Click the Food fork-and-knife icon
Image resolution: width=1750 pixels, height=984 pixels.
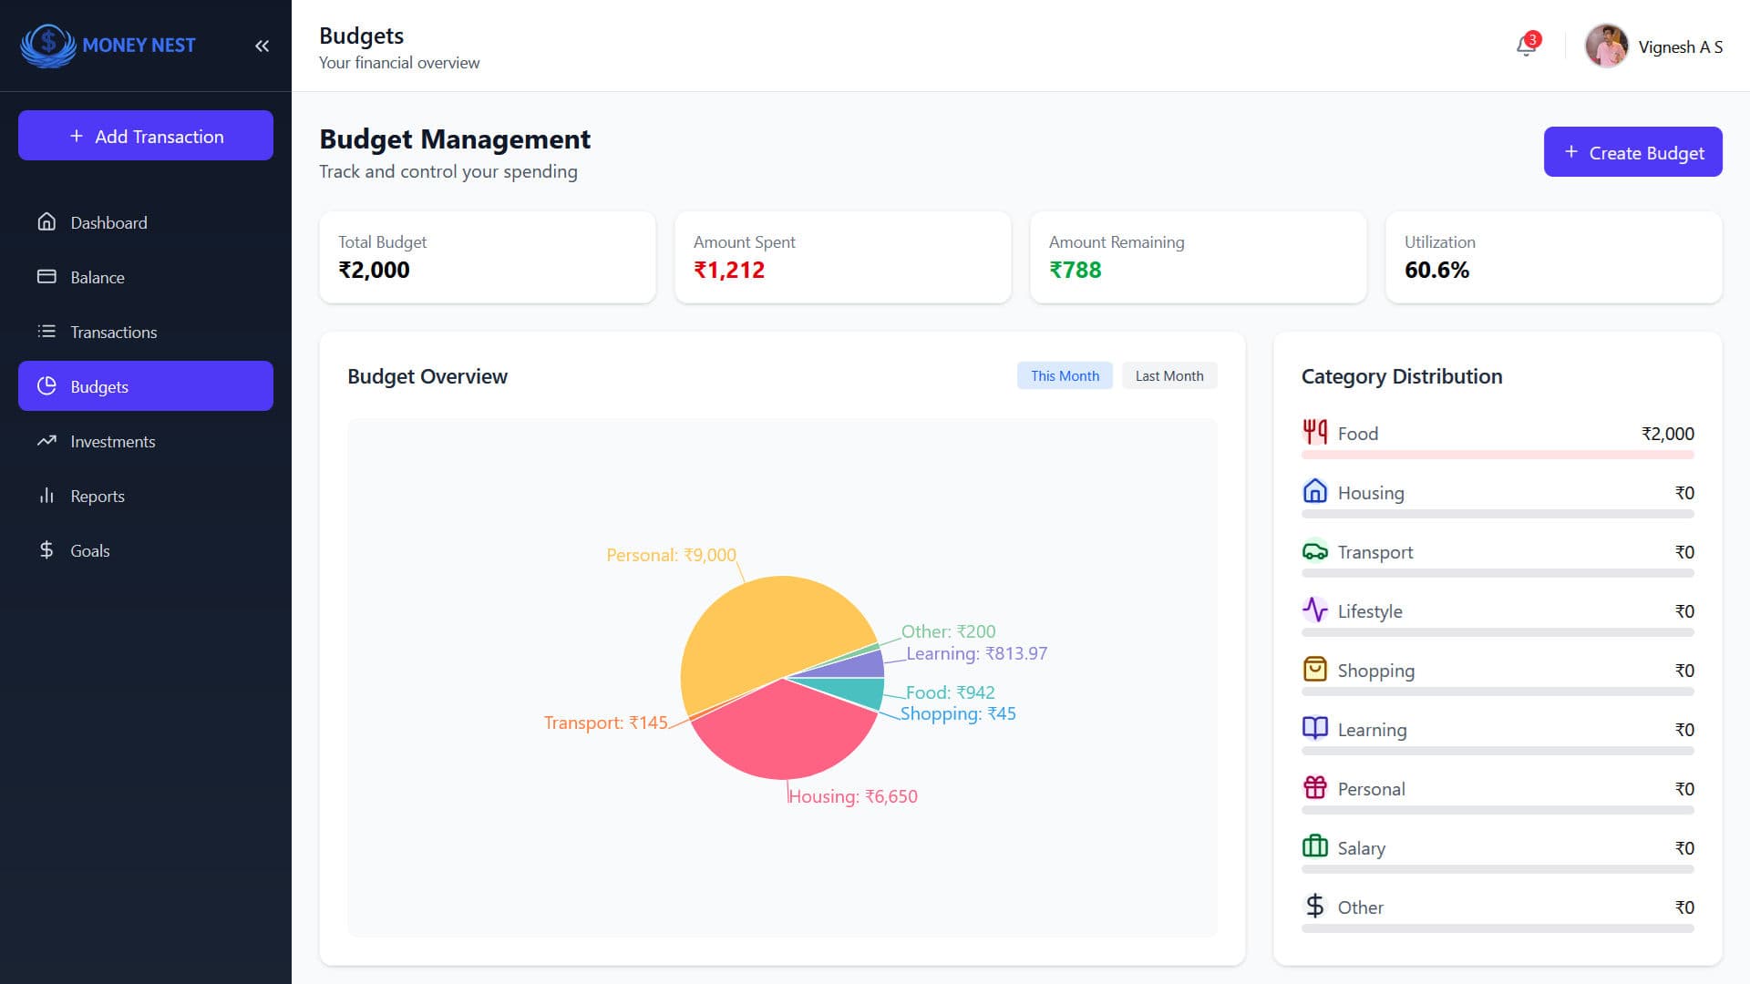(x=1314, y=432)
